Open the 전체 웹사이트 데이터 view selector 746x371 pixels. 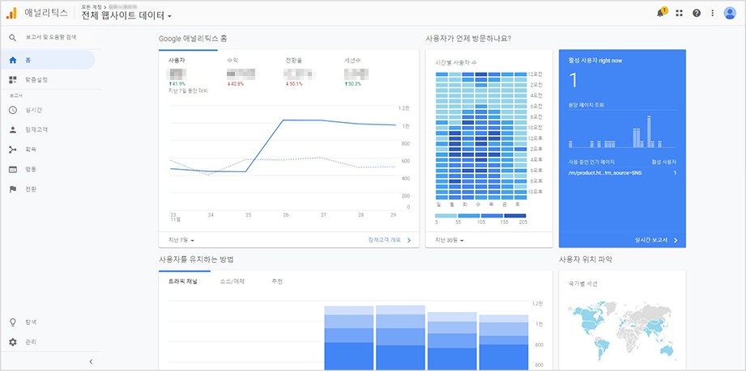(126, 15)
